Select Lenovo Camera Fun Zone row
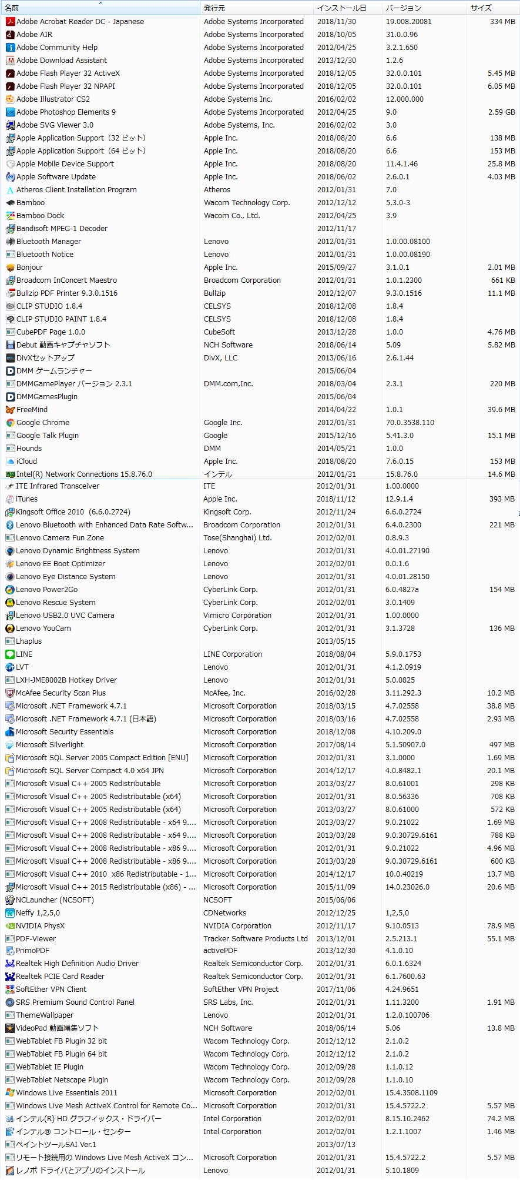Viewport: 520px width, 1180px height. pos(260,537)
